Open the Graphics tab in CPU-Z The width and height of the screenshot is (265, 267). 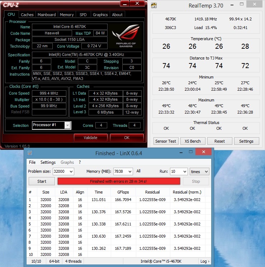[100, 15]
